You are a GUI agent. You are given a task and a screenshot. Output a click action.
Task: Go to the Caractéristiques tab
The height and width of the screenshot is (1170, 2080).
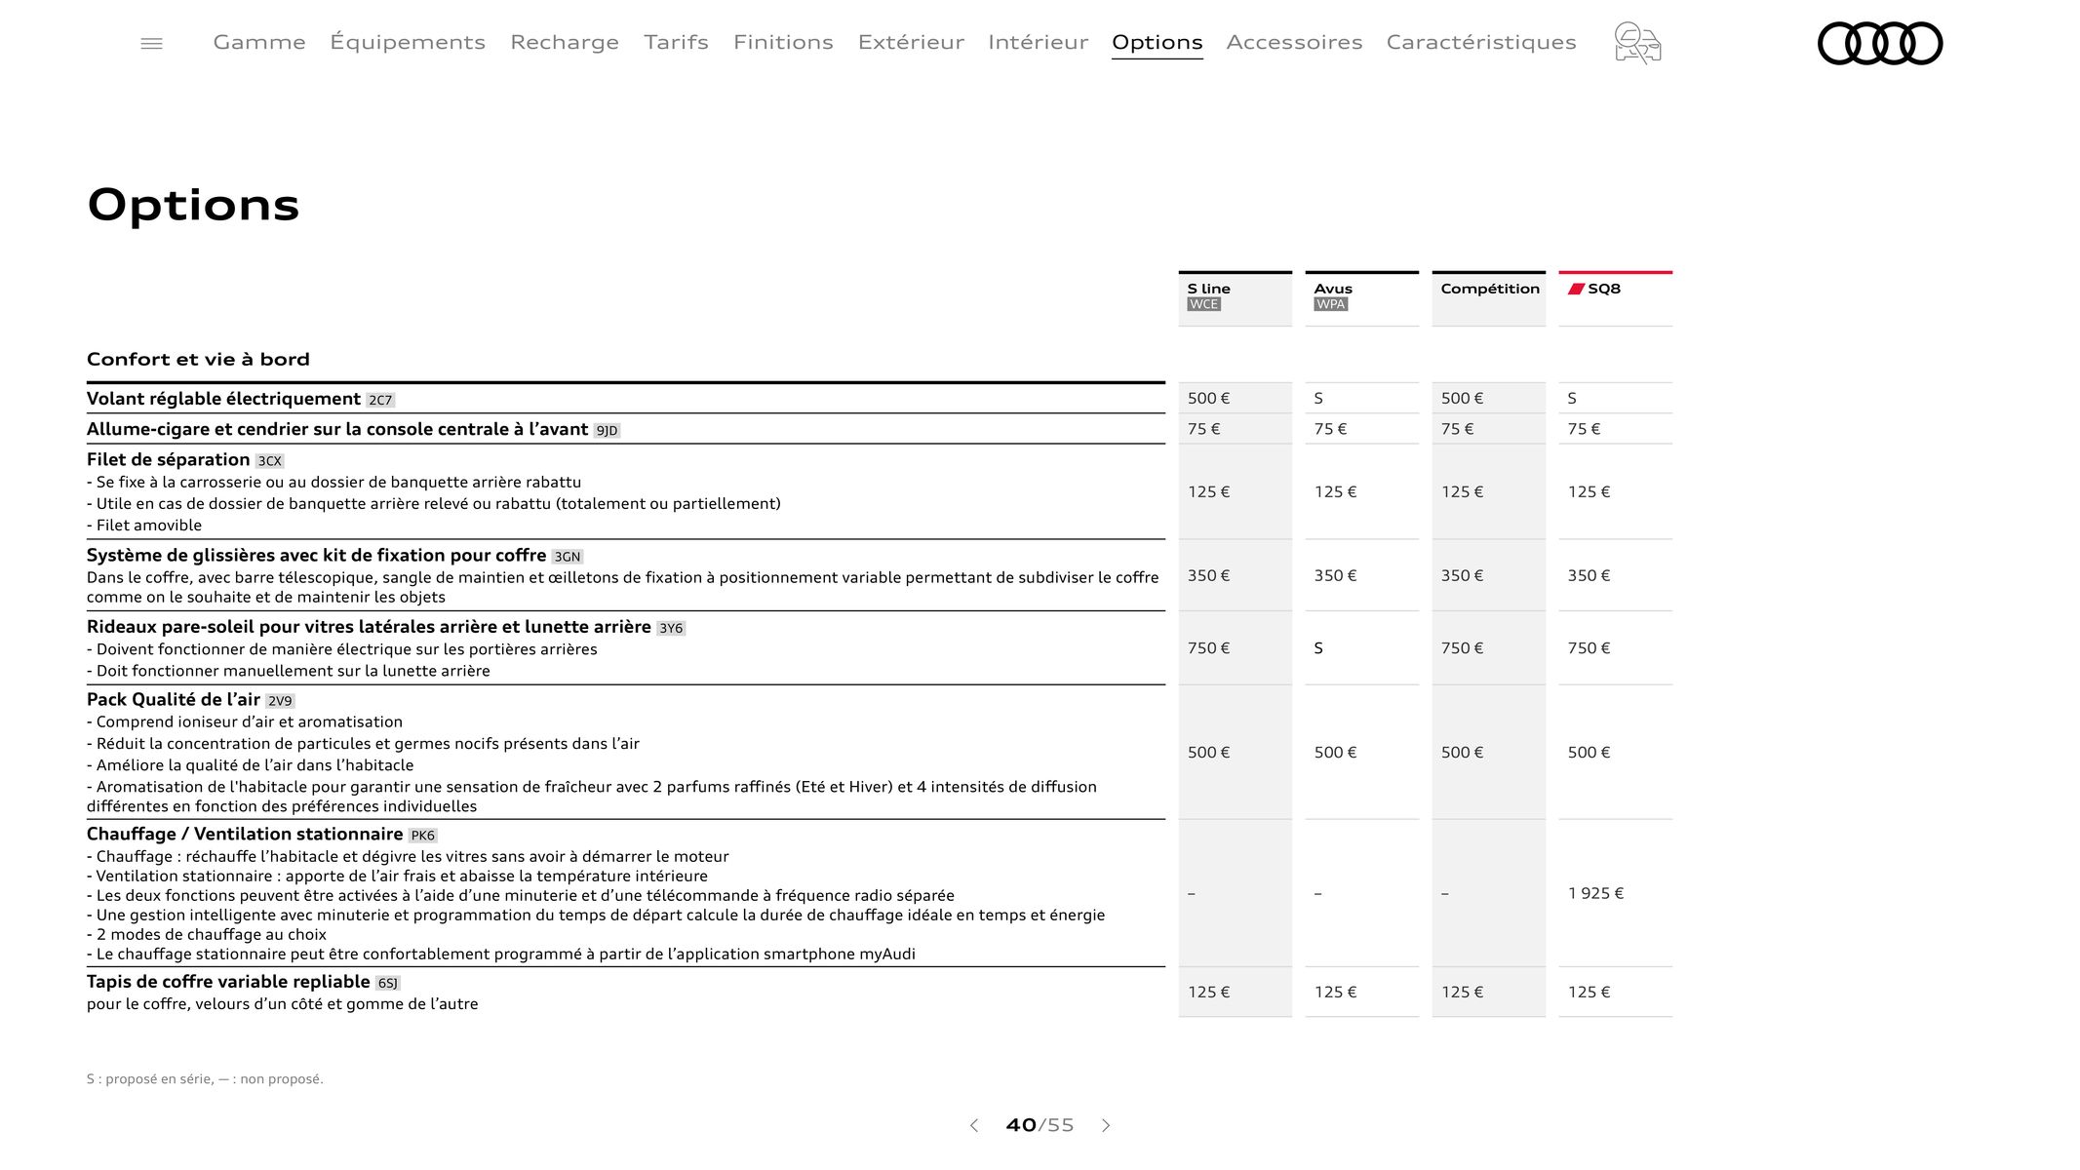click(1481, 42)
